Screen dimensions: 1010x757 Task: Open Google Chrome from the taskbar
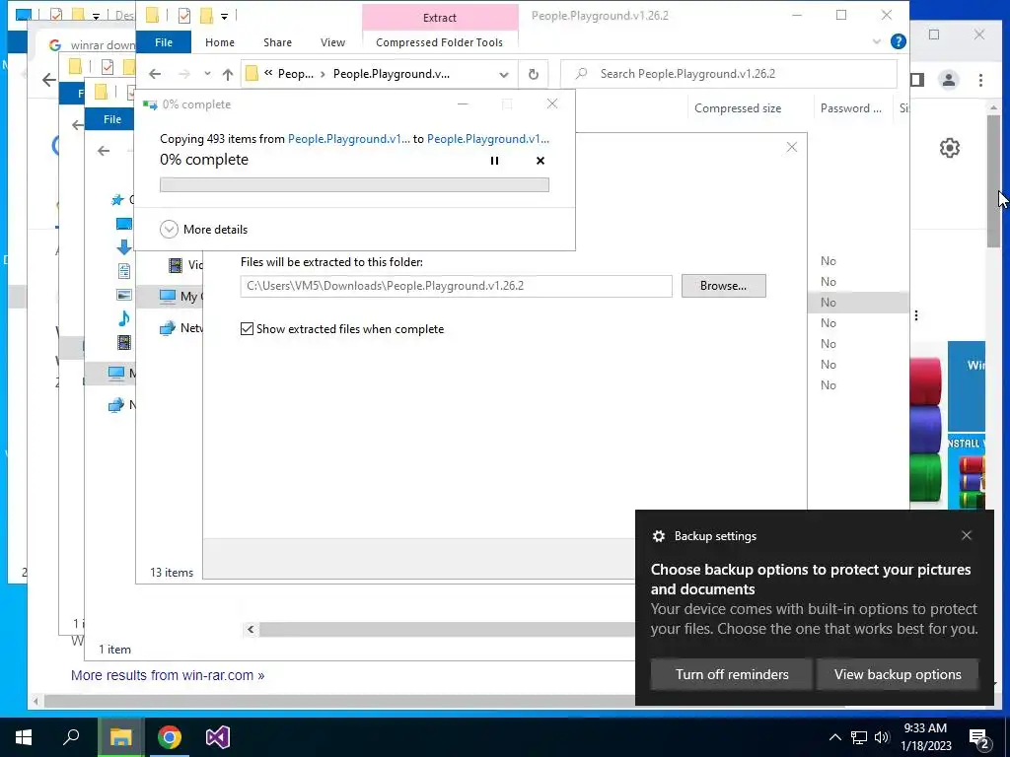(170, 737)
